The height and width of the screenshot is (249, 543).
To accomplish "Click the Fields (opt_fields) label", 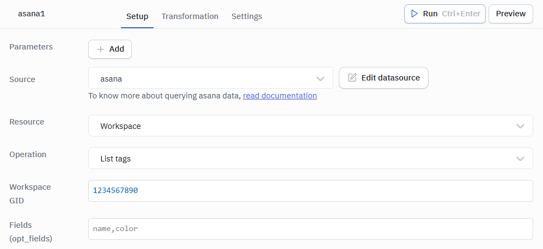I will click(31, 232).
